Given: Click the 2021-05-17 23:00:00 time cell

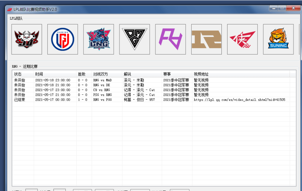Looking at the screenshot, I should (53, 90).
